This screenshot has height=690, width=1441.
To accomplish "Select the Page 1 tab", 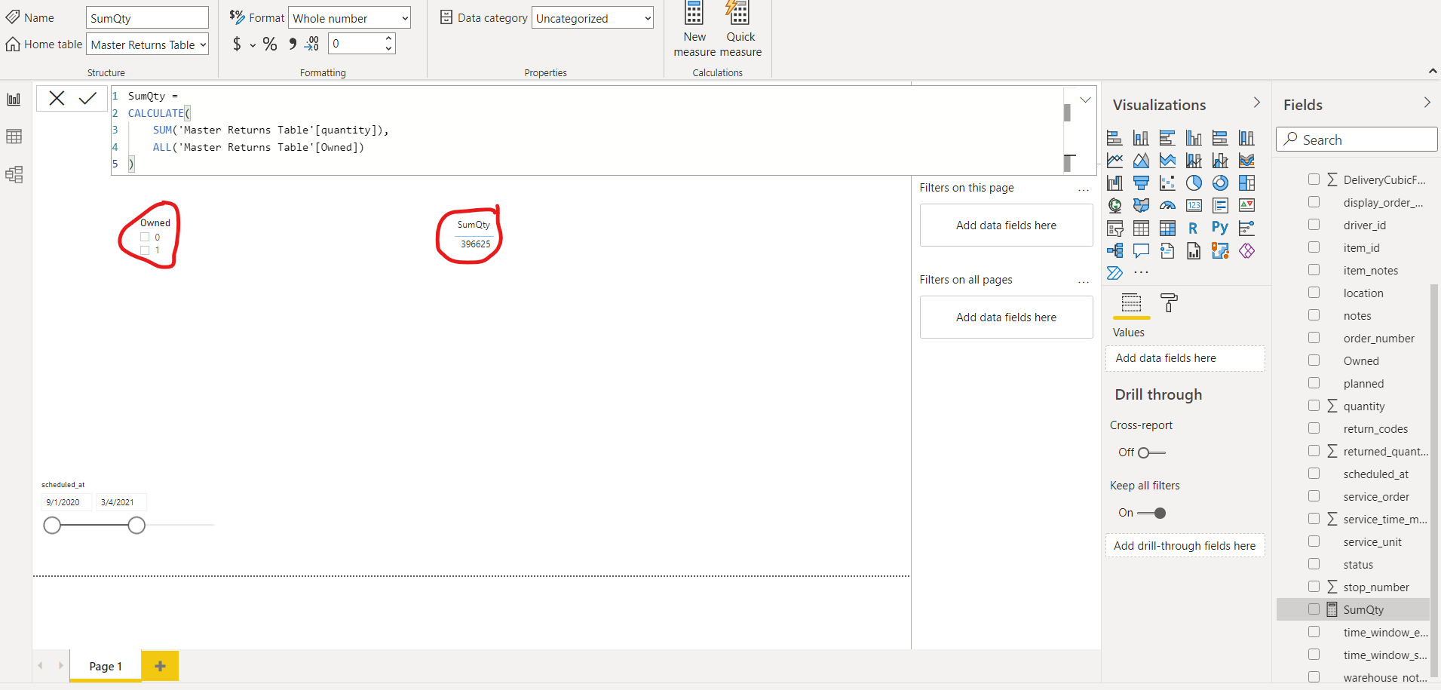I will (x=106, y=666).
